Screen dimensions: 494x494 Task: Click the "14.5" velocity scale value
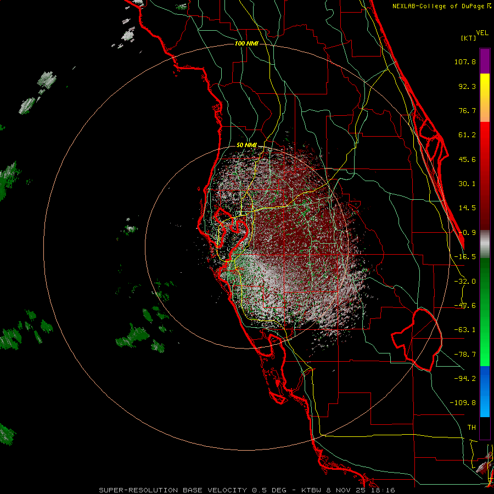[x=467, y=208]
